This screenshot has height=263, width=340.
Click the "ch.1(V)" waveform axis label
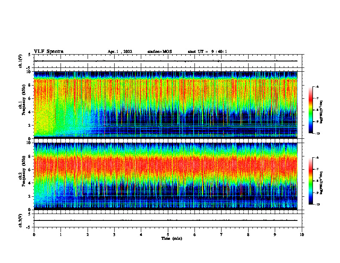[21, 61]
